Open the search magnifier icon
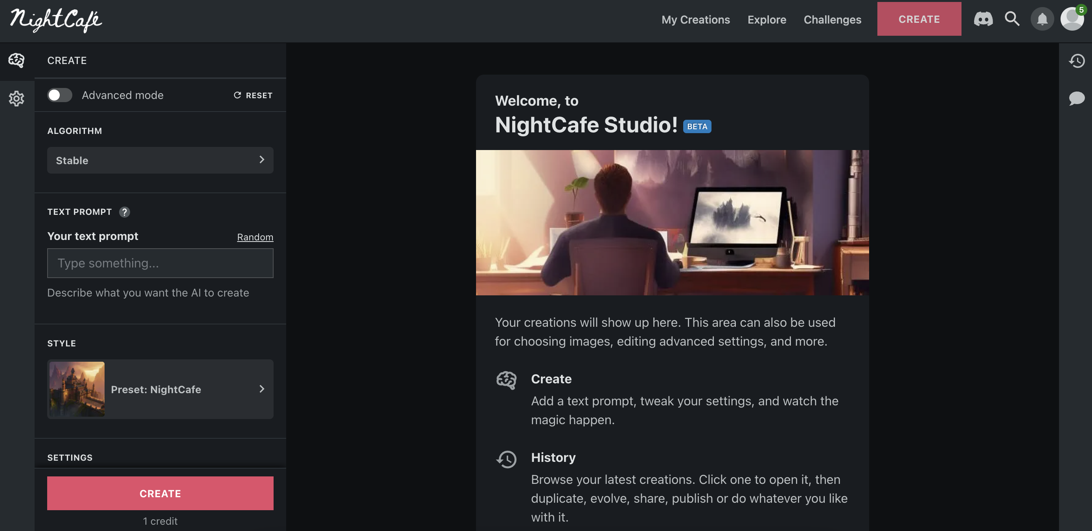 click(x=1012, y=19)
